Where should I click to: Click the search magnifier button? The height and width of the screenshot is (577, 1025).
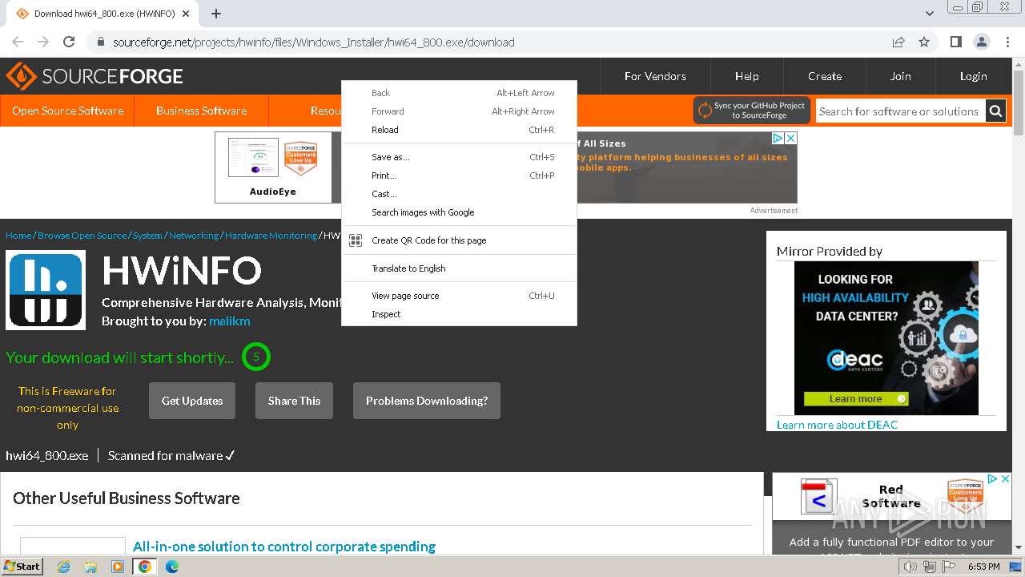point(995,111)
